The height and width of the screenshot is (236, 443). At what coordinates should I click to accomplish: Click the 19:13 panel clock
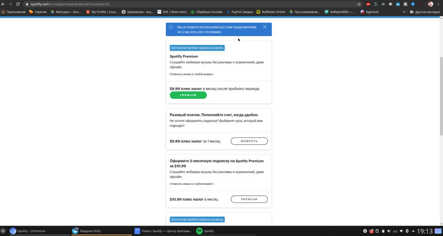click(425, 231)
